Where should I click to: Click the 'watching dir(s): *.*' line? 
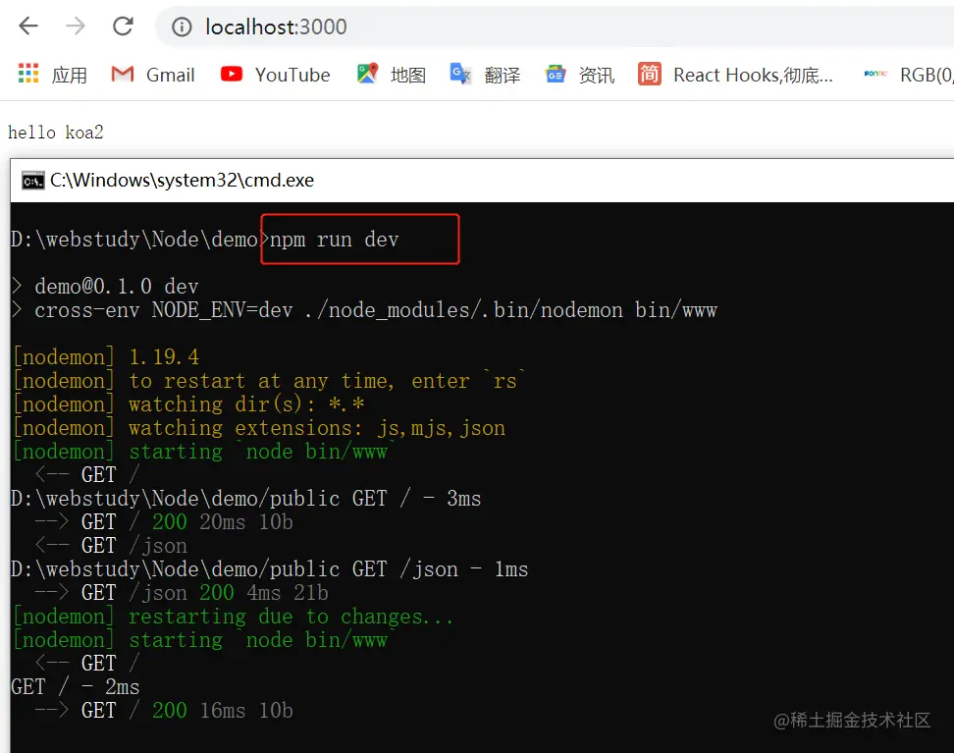pos(189,404)
